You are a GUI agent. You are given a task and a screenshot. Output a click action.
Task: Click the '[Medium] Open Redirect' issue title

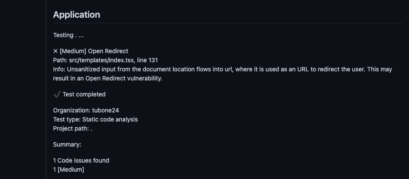click(x=94, y=51)
